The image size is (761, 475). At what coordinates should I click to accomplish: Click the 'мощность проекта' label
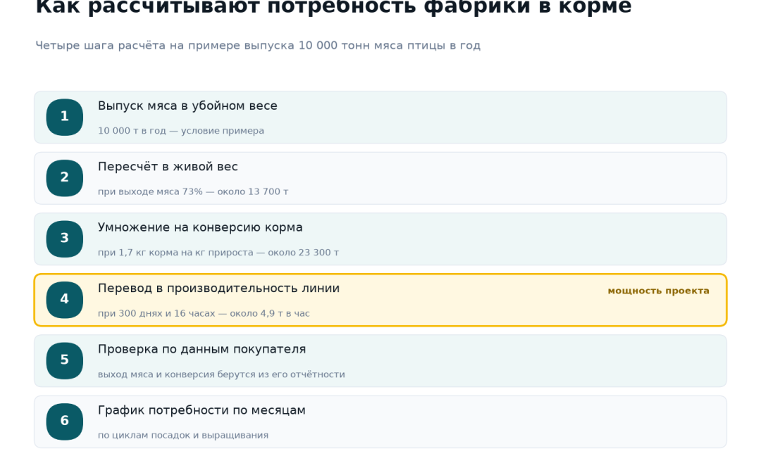pyautogui.click(x=659, y=291)
